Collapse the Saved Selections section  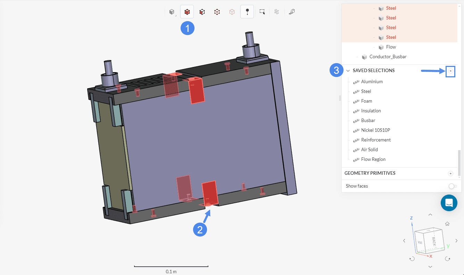click(348, 71)
